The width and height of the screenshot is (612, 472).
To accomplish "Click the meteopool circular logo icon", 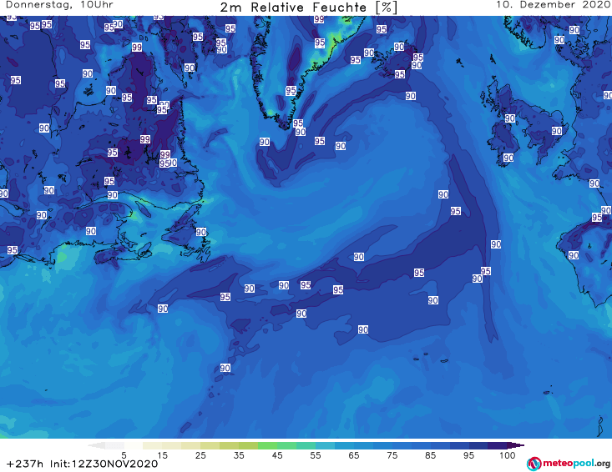I will (x=534, y=464).
